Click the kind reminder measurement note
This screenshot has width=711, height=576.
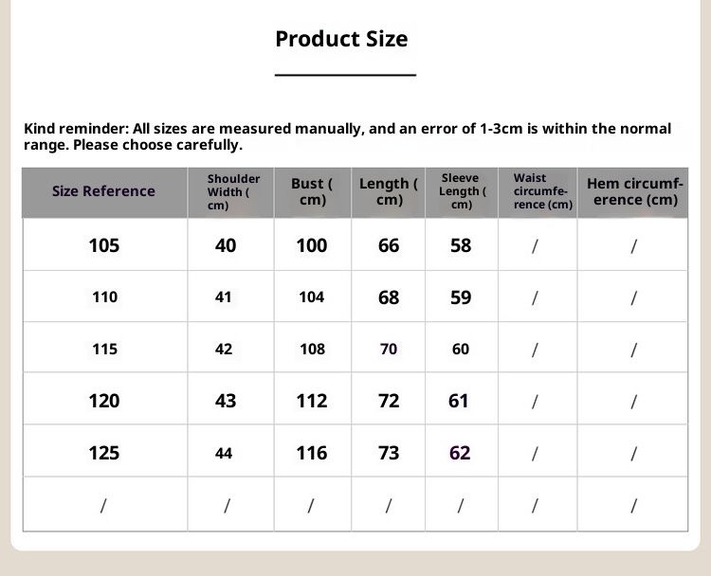(x=347, y=136)
